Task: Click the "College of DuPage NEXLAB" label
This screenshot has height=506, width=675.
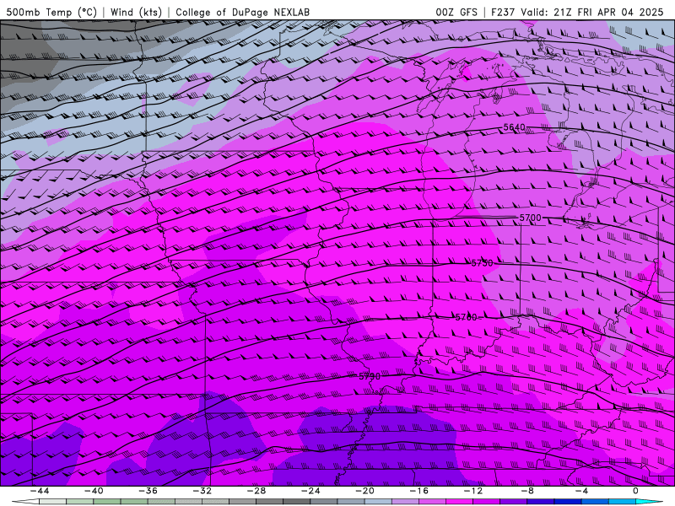Action: pos(242,12)
